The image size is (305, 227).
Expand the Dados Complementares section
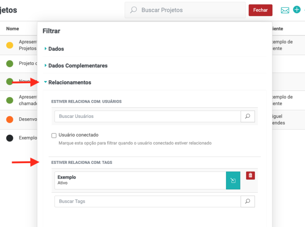click(x=77, y=66)
